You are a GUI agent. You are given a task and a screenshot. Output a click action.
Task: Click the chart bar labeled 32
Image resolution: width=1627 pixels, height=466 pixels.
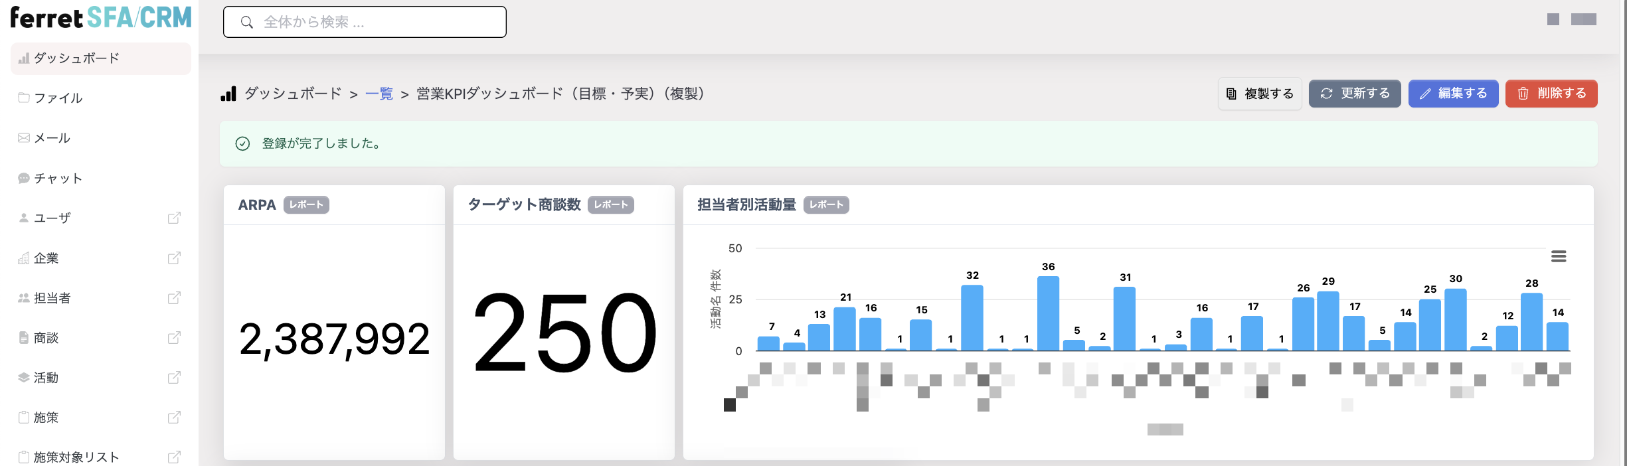tap(972, 318)
